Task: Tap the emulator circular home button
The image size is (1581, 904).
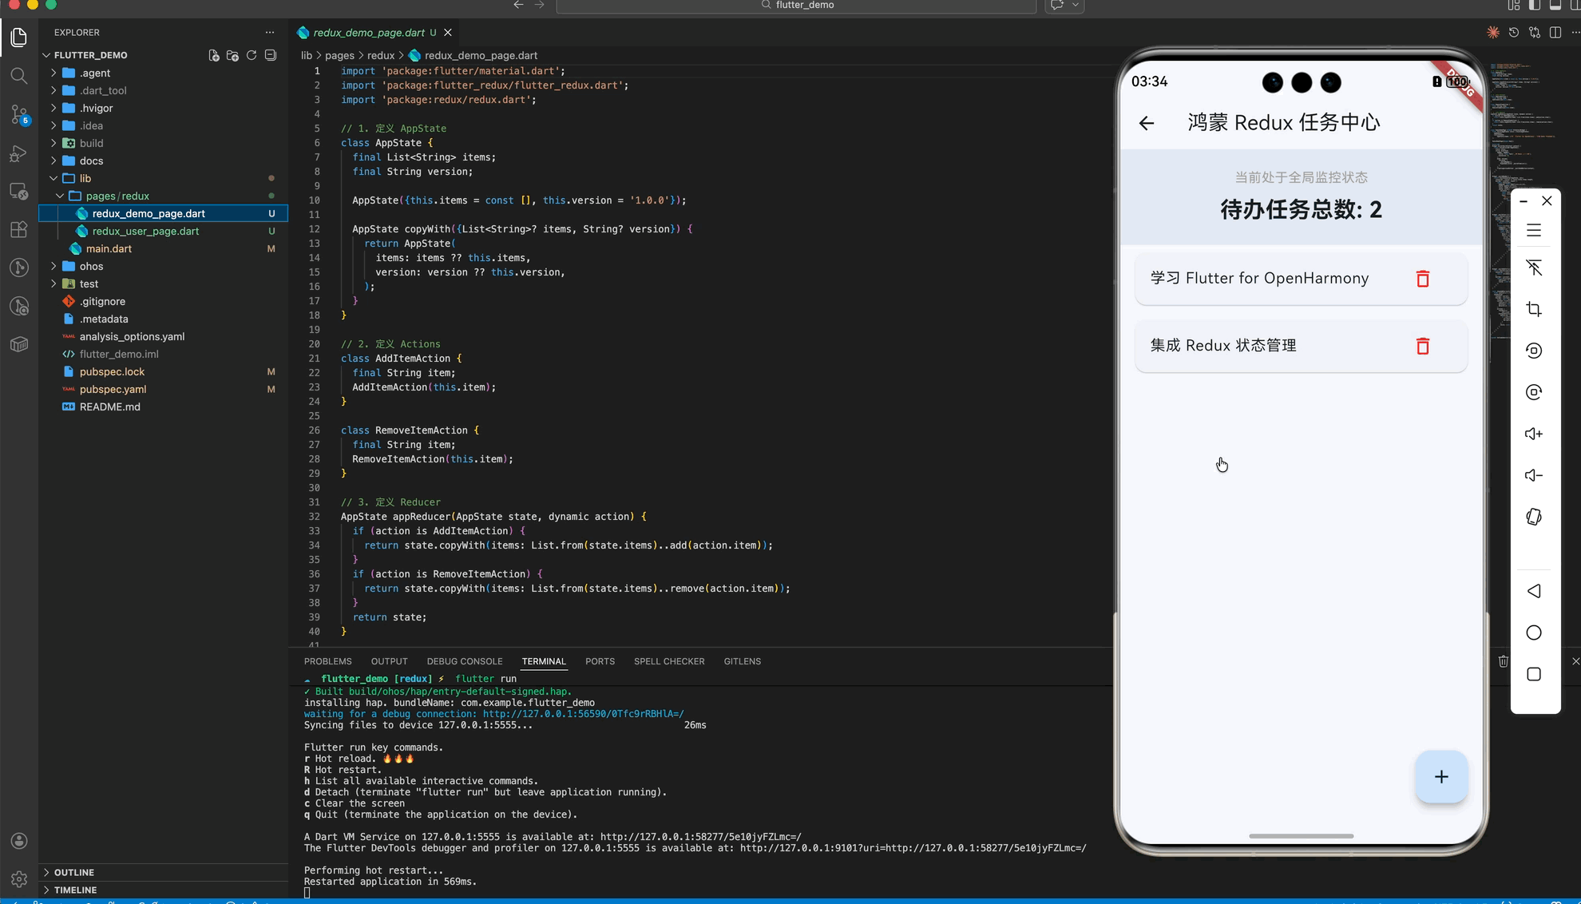Action: tap(1533, 632)
